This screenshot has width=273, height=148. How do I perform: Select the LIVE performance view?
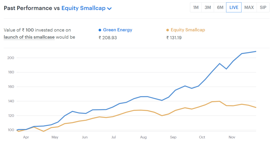(234, 7)
